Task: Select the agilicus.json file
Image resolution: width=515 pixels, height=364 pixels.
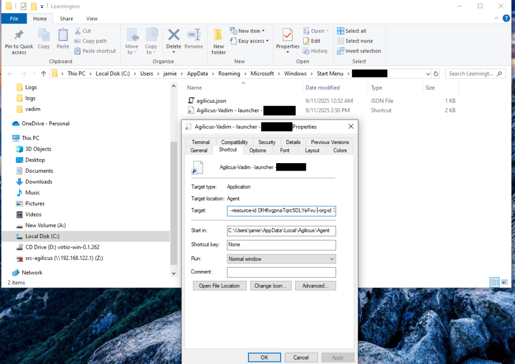Action: (211, 101)
